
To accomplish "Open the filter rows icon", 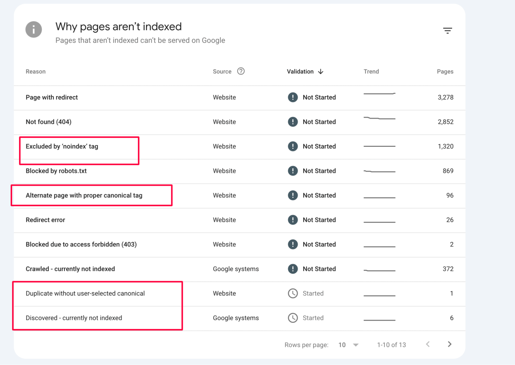I will pos(448,31).
